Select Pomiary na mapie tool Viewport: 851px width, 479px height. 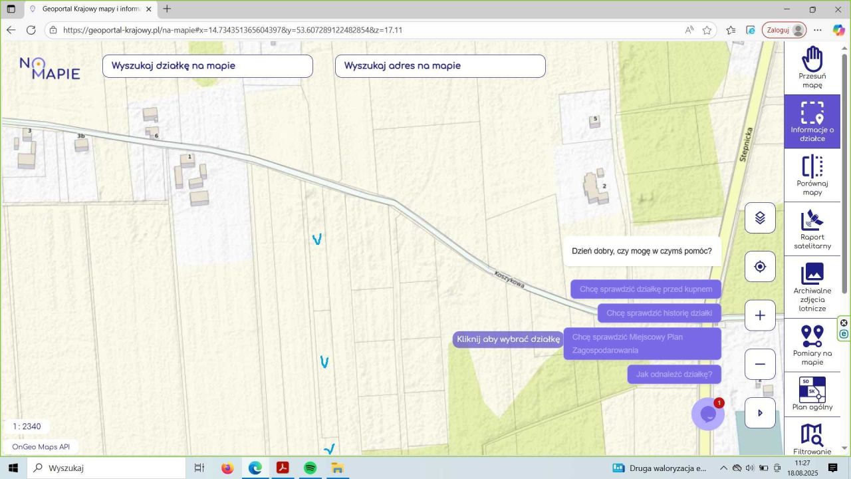coord(812,345)
